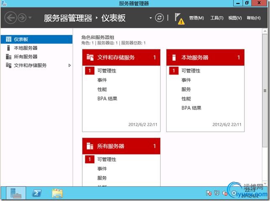Image resolution: width=270 pixels, height=201 pixels.
Task: Click the scrollbar down arrow
Action: (265, 183)
